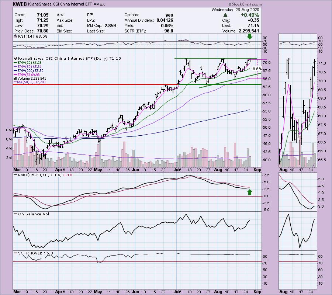Click the Last value in the header
Viewport: 332px width, 295px height.
point(253,25)
